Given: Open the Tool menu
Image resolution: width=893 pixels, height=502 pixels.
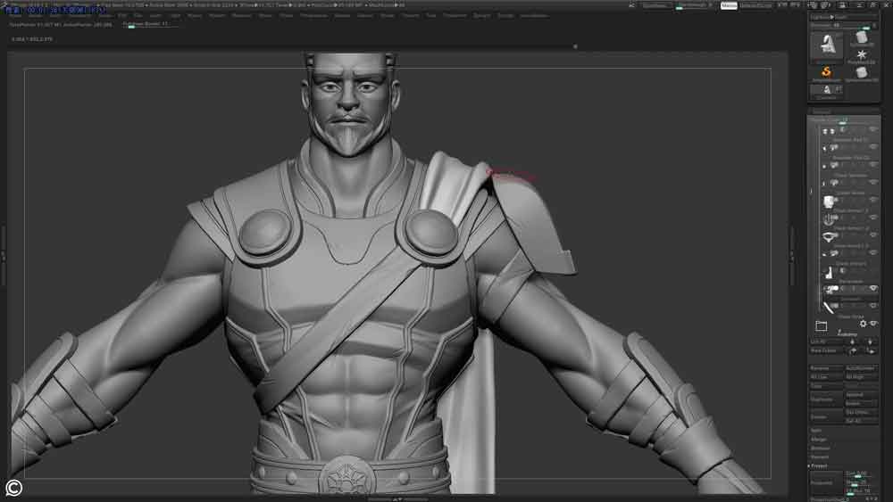Looking at the screenshot, I should 431,16.
